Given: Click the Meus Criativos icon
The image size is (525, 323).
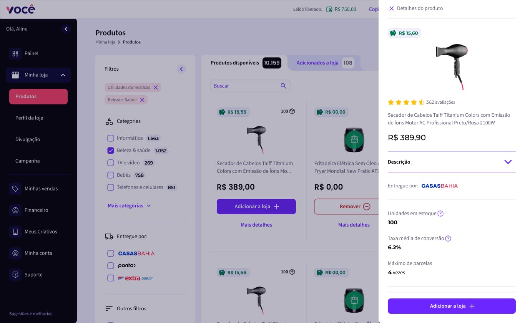Looking at the screenshot, I should click(x=15, y=232).
